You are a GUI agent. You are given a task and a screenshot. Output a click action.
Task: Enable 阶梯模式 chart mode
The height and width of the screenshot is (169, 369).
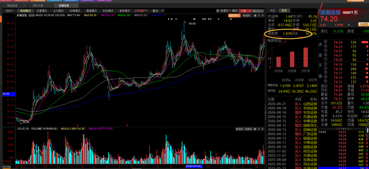[x=75, y=11]
